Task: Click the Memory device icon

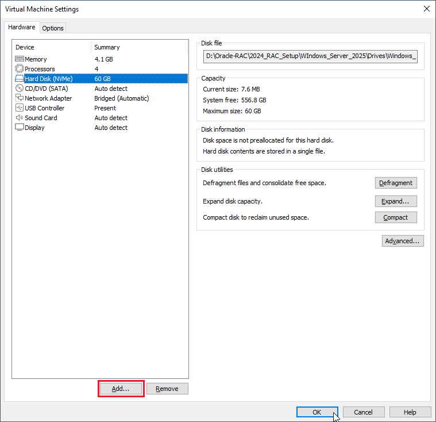Action: [x=20, y=59]
